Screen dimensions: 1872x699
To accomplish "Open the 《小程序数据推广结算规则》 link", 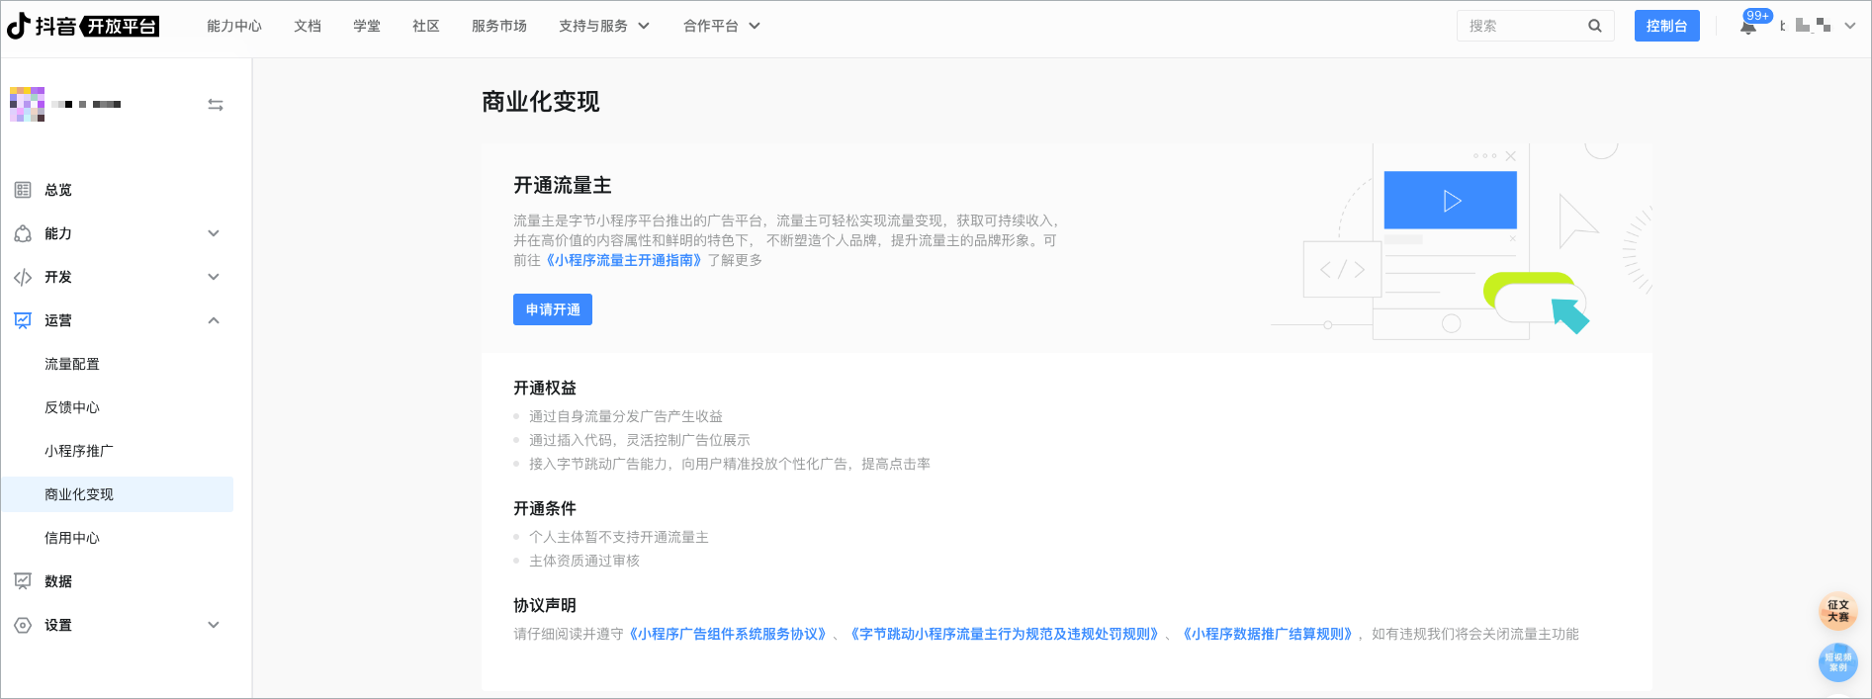I will tap(1268, 634).
